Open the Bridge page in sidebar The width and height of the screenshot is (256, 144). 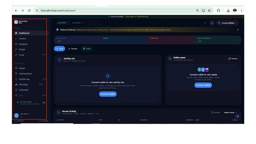[22, 49]
